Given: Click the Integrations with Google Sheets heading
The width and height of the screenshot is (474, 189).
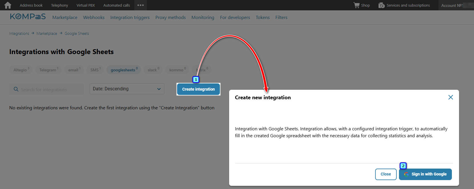Looking at the screenshot, I should point(62,52).
